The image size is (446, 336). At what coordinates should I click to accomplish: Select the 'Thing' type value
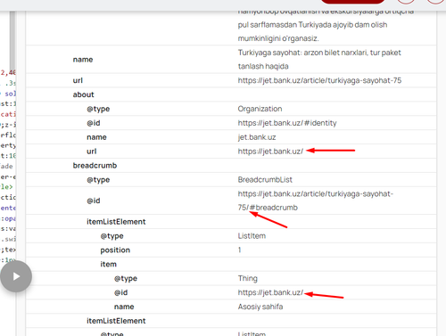tap(247, 278)
